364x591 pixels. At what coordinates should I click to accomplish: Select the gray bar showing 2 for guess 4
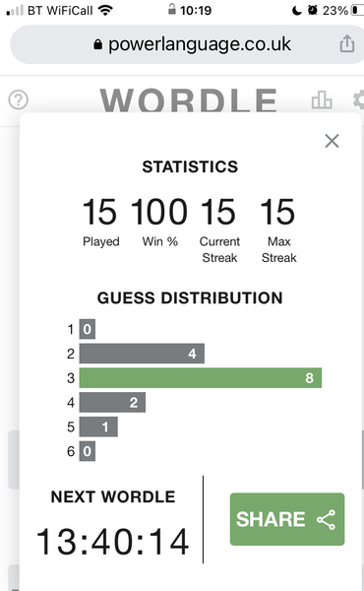click(x=112, y=402)
